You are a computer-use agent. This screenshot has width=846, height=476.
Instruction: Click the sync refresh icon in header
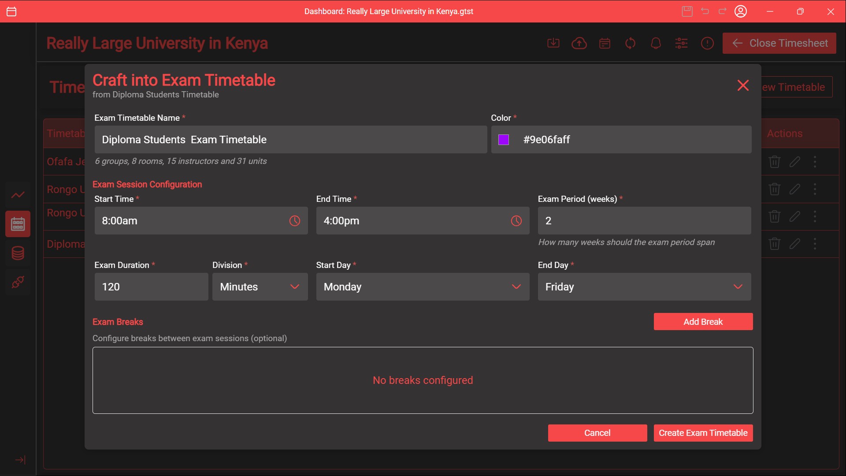630,43
